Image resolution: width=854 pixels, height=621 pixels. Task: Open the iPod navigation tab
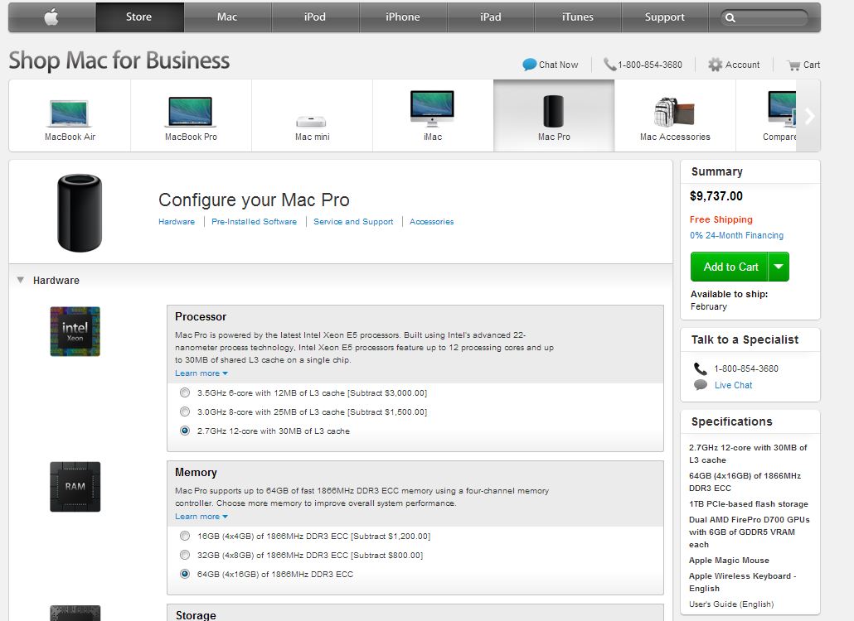(315, 17)
